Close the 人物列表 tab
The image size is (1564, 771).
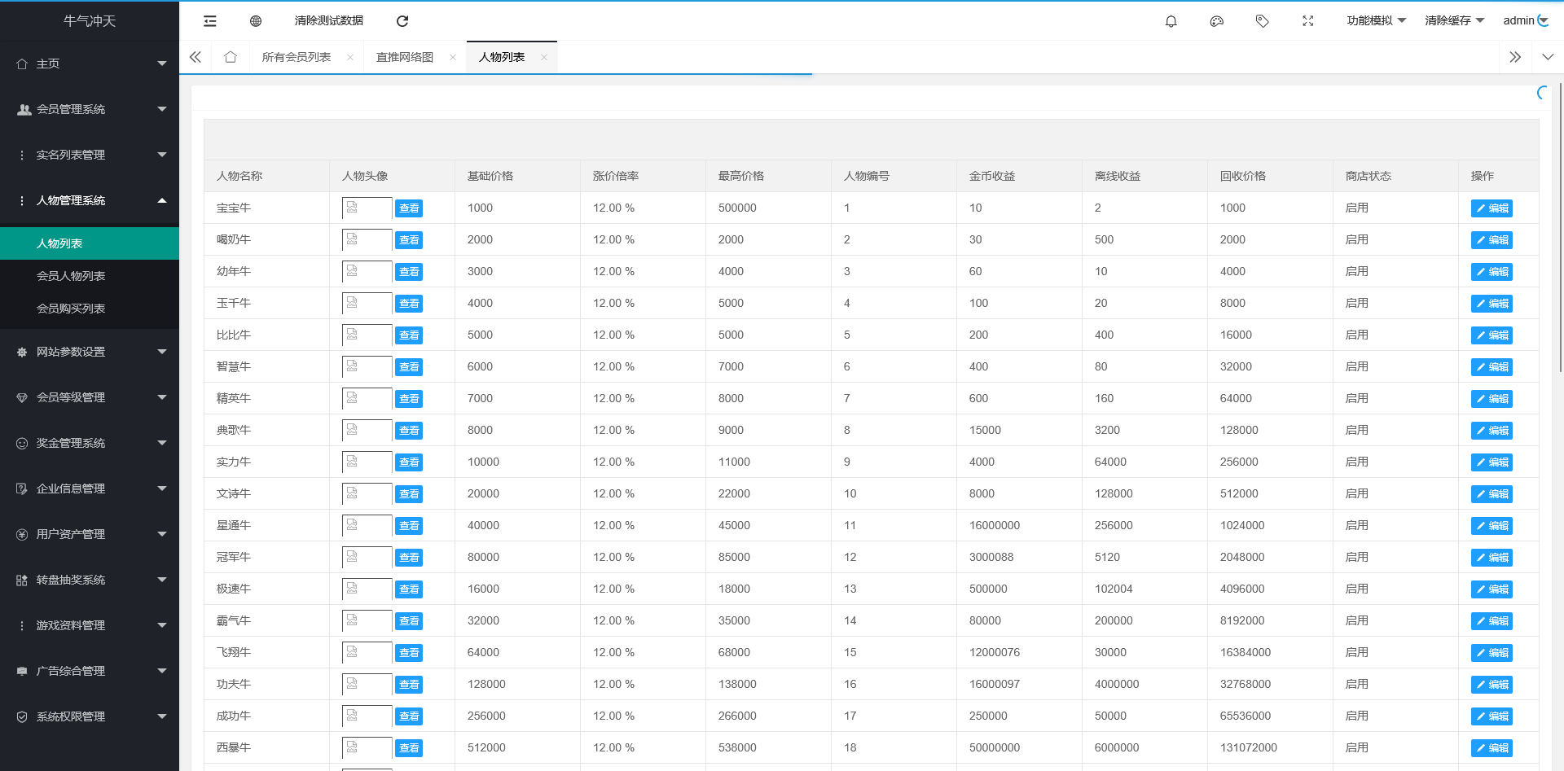(x=544, y=57)
